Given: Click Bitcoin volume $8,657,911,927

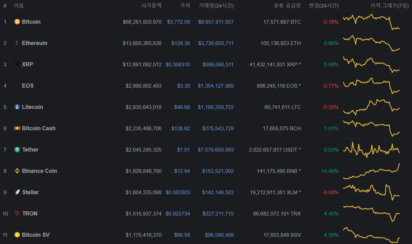Looking at the screenshot, I should click(216, 22).
